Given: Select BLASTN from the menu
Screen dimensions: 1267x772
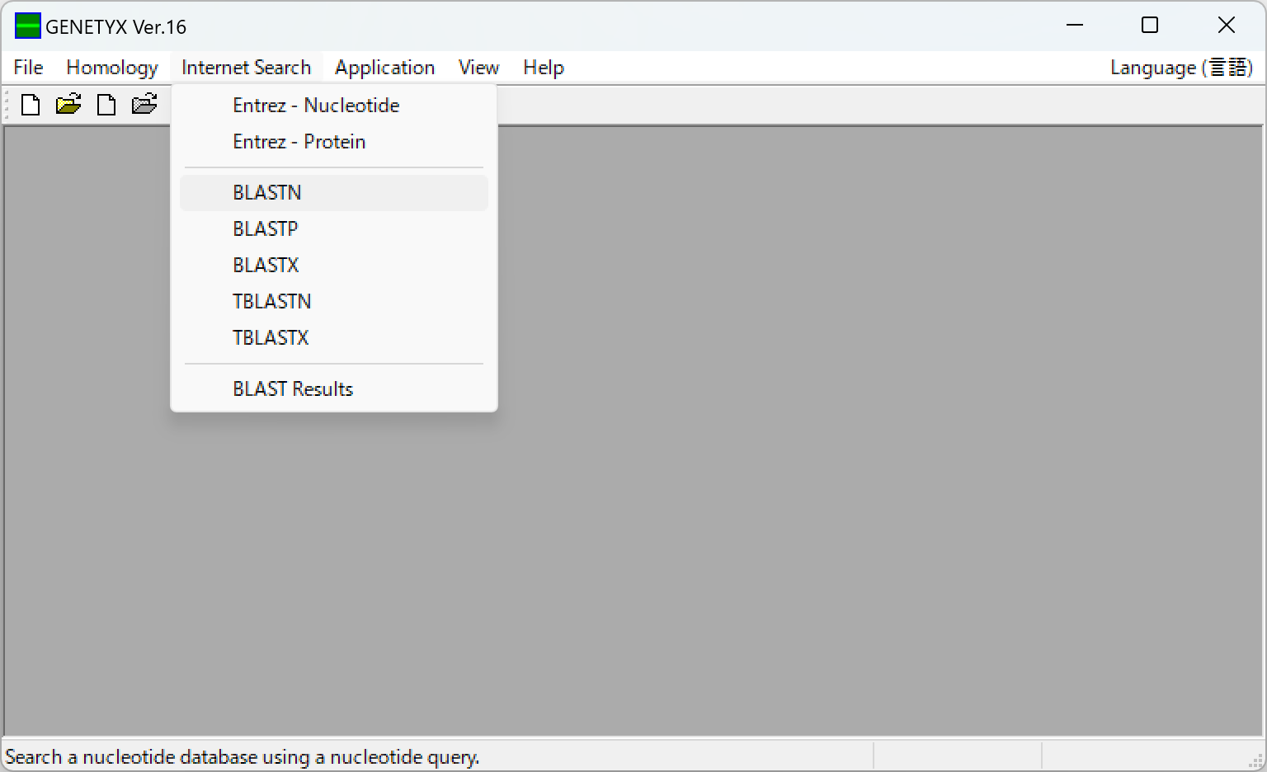Looking at the screenshot, I should pyautogui.click(x=334, y=193).
